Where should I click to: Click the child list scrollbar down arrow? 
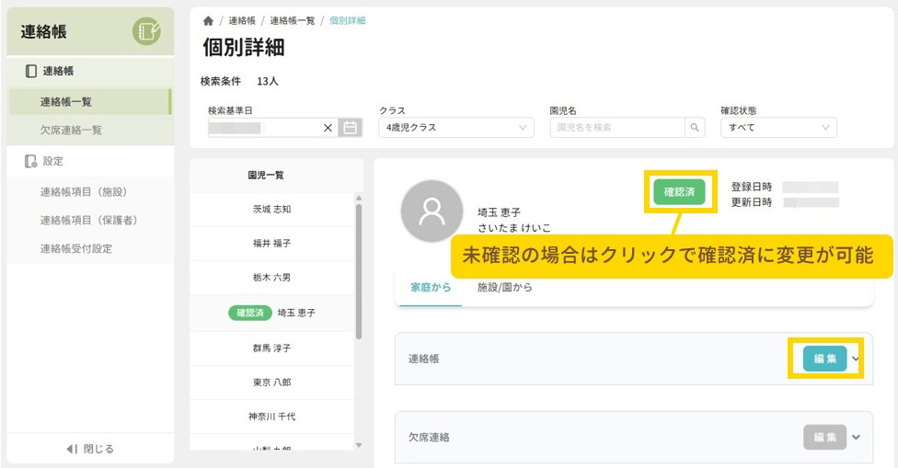tap(359, 445)
